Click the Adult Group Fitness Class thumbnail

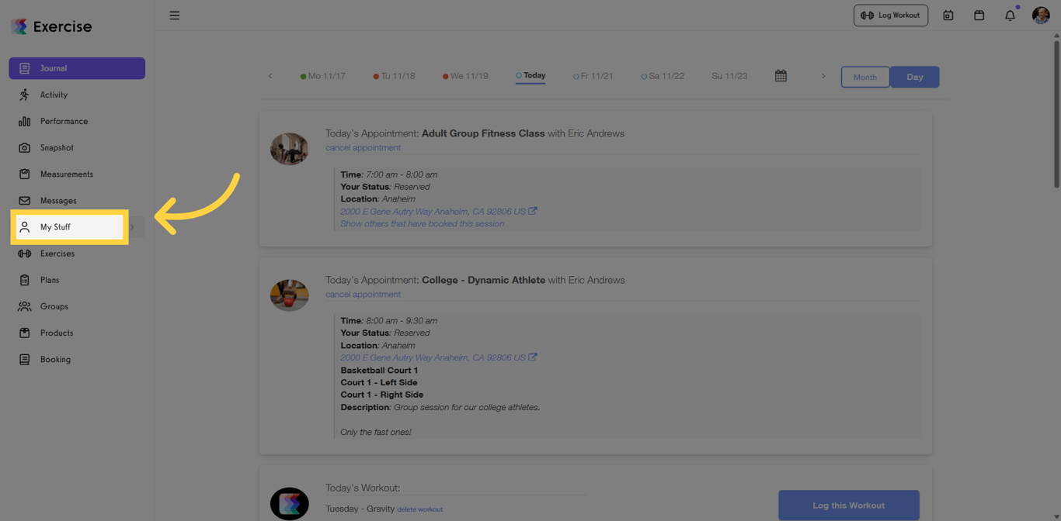289,149
